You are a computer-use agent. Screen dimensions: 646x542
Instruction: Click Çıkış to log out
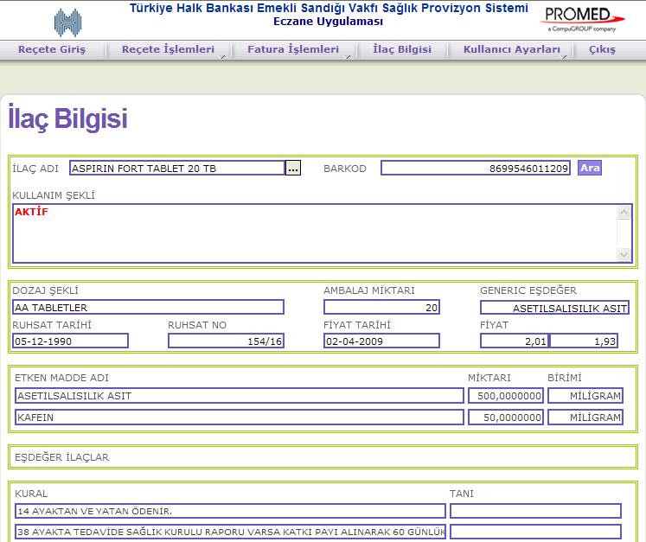[602, 49]
